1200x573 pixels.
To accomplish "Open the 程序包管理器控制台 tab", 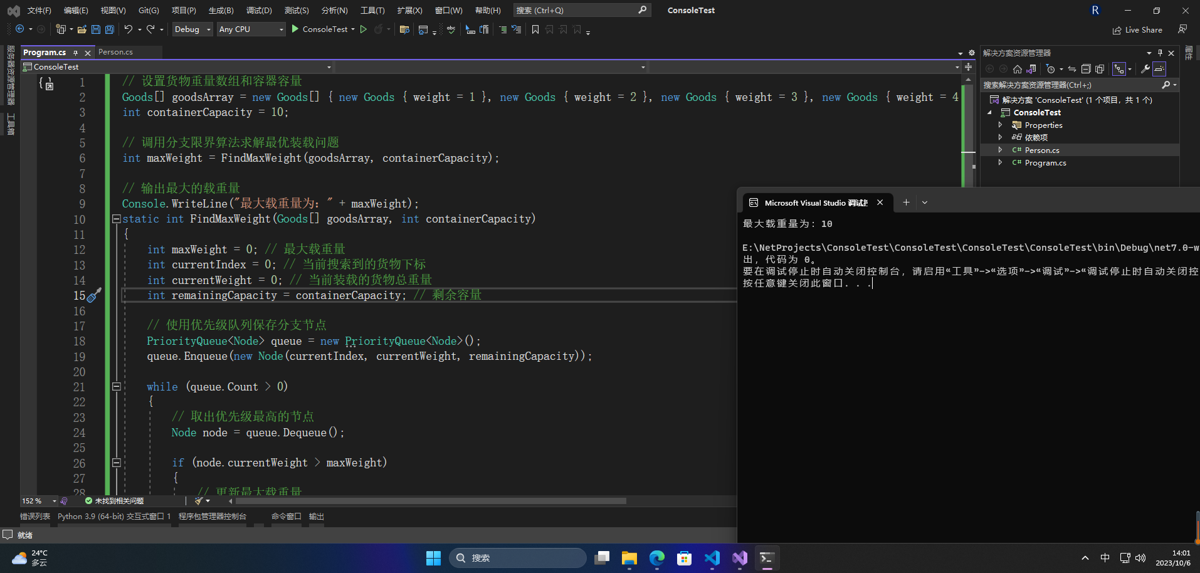I will point(213,517).
